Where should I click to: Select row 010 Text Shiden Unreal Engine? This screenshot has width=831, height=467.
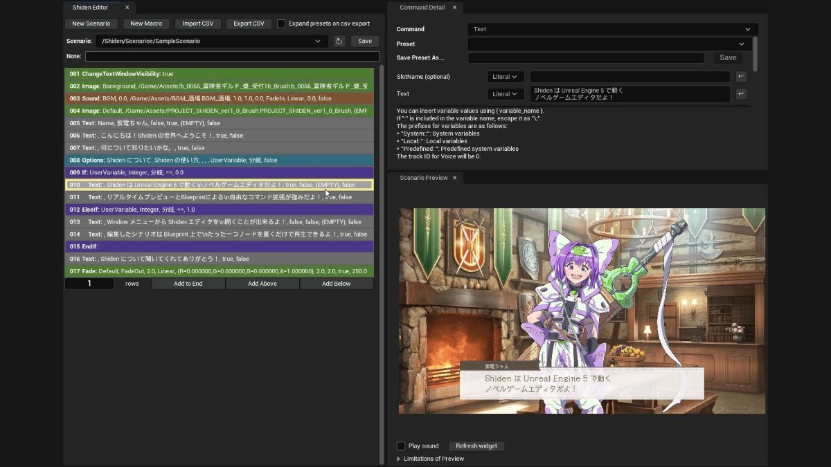click(220, 185)
